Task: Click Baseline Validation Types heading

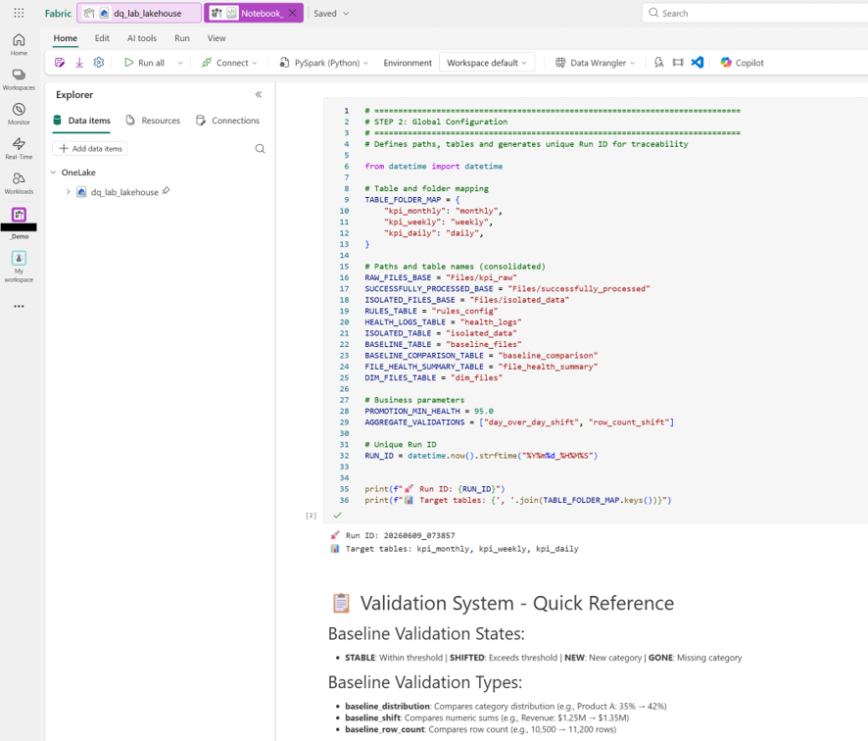Action: [424, 682]
